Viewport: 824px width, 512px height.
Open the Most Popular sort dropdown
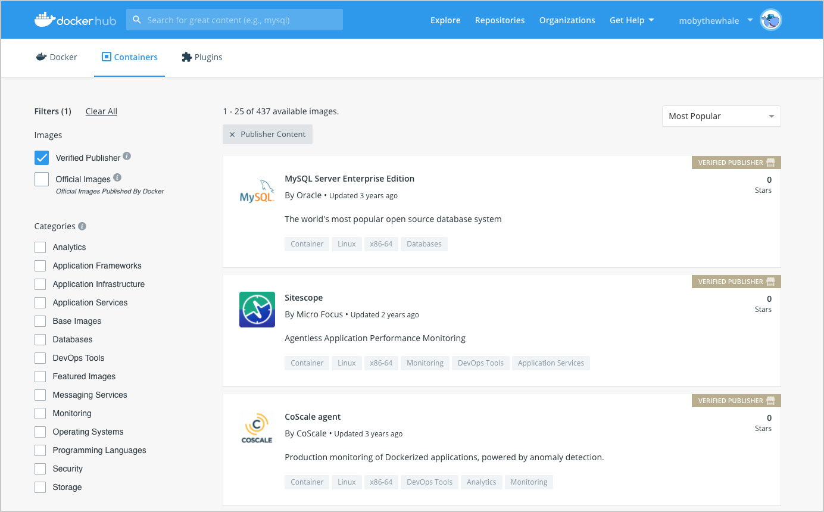point(721,116)
